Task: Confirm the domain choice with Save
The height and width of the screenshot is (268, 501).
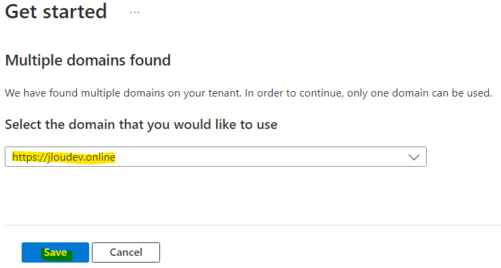Action: pos(55,252)
